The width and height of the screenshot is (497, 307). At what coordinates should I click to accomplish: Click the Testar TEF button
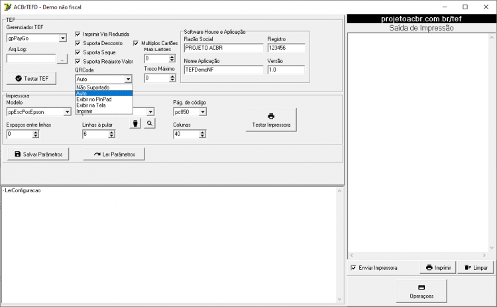(x=31, y=78)
